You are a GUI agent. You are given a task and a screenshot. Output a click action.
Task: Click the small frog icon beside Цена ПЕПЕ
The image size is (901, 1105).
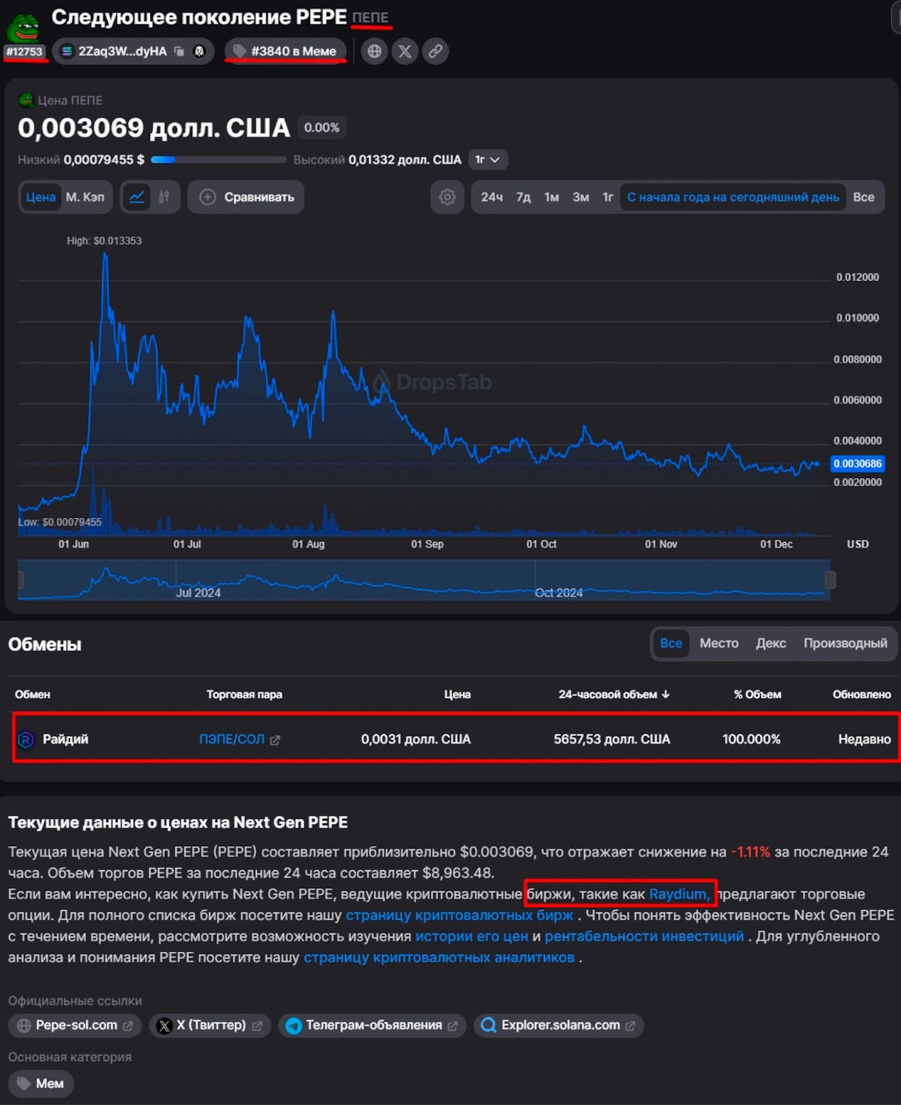click(x=26, y=100)
